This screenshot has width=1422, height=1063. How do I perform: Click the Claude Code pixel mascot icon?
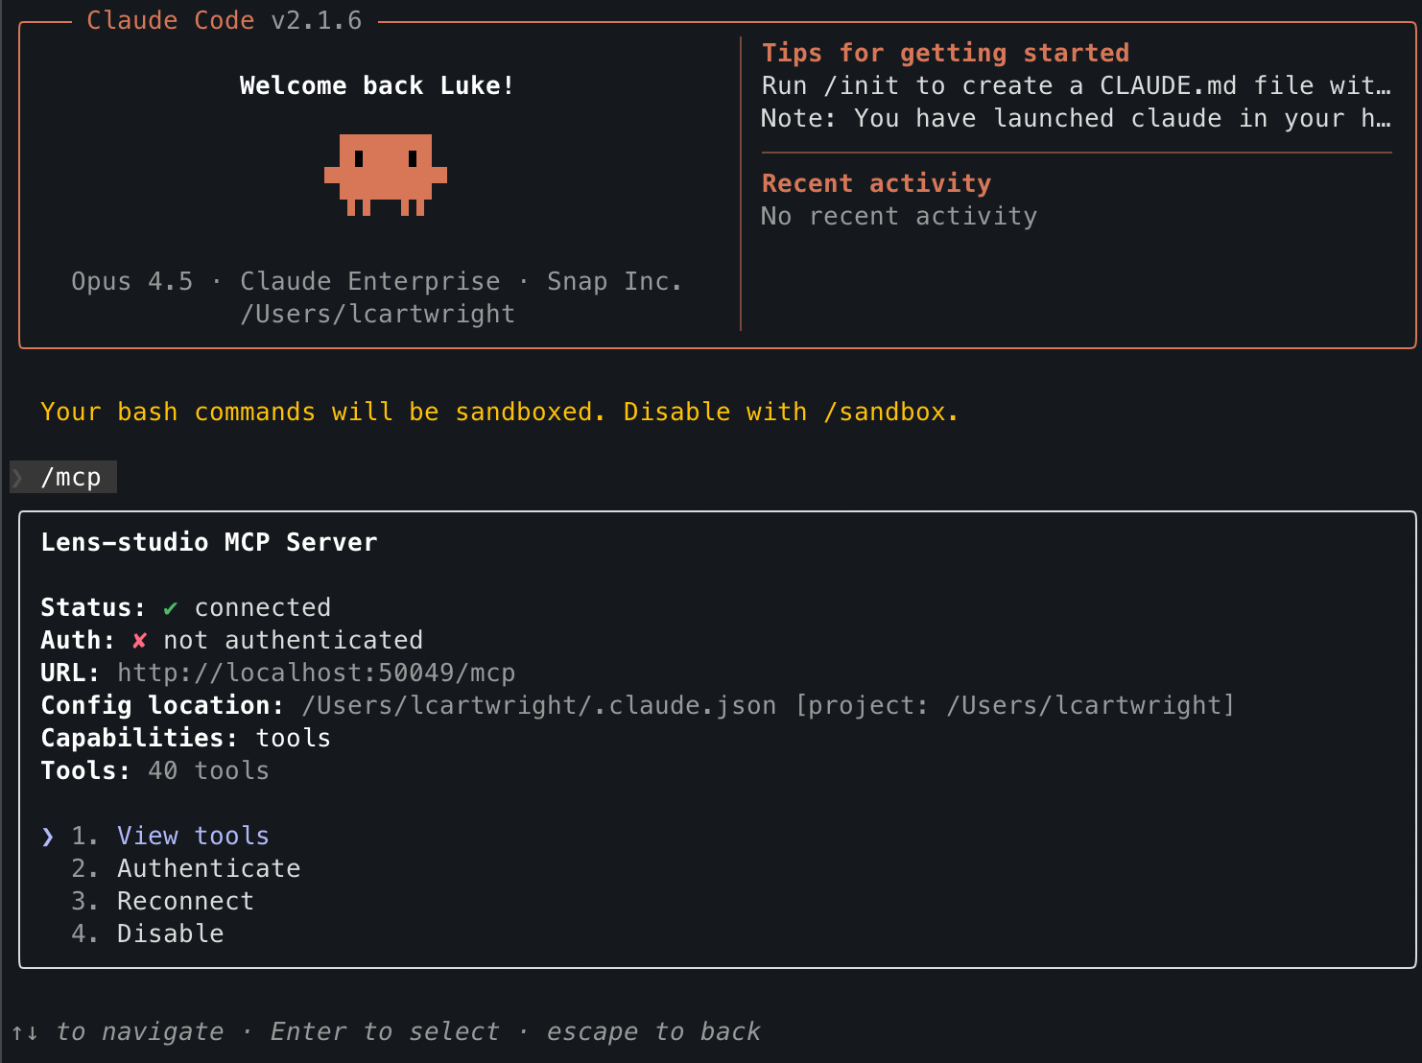(x=385, y=174)
